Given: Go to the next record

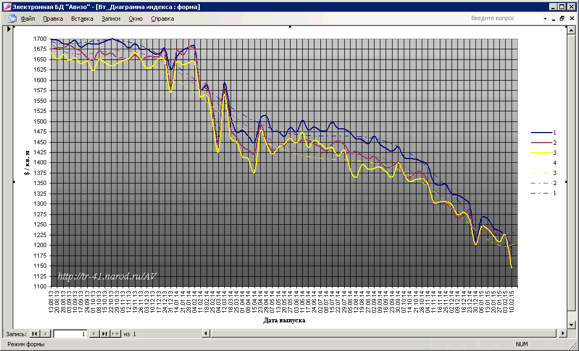Looking at the screenshot, I should 94,334.
